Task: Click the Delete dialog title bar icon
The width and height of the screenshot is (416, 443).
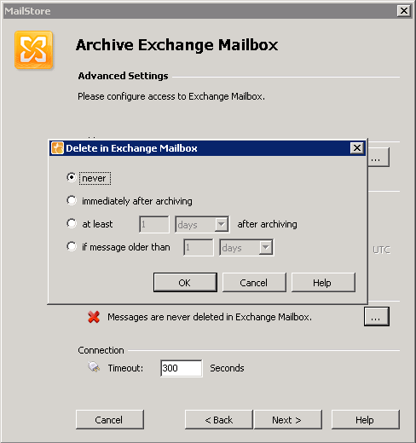Action: pos(57,148)
